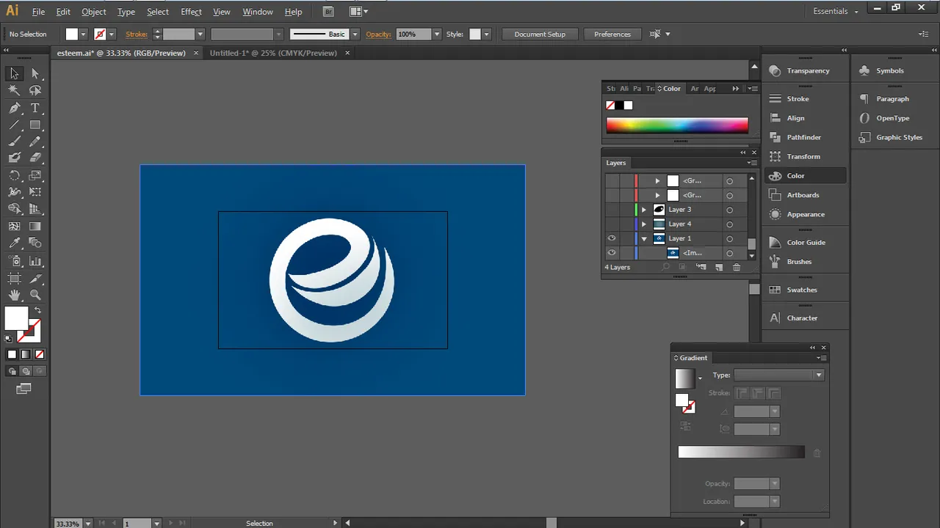
Task: Show Layer 3 via visibility box
Action: 611,210
